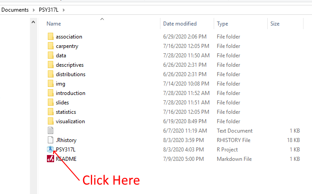Image resolution: width=312 pixels, height=194 pixels.
Task: Expand the chevron after PSY317L breadcrumb
Action: coord(63,10)
